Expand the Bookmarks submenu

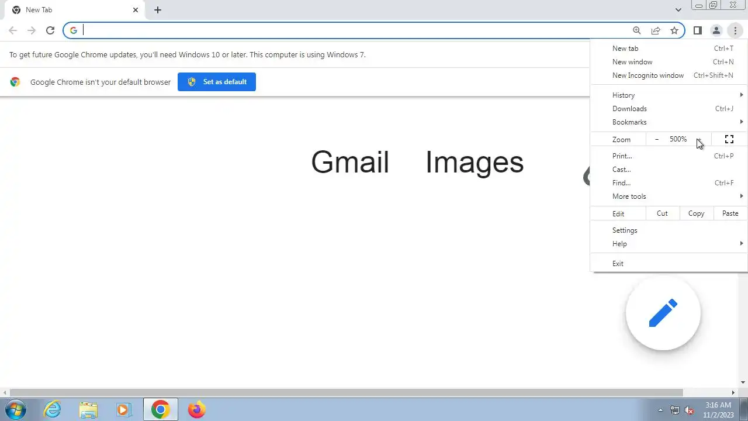tap(669, 122)
